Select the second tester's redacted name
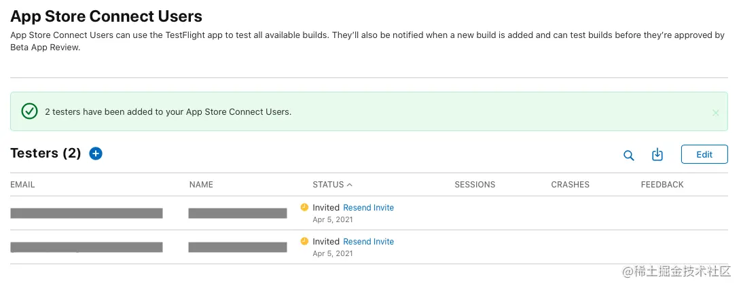Viewport: 741px width, 288px height. tap(237, 247)
